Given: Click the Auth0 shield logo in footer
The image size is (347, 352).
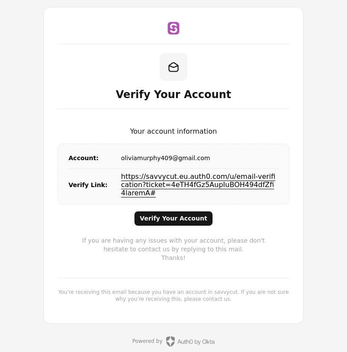Looking at the screenshot, I should coord(170,342).
